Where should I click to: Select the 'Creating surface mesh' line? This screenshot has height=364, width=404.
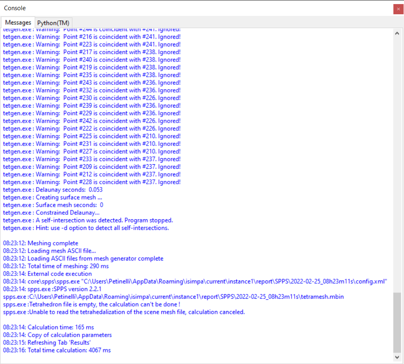[x=53, y=197]
